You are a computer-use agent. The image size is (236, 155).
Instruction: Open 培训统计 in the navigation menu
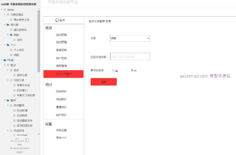[x=61, y=99]
